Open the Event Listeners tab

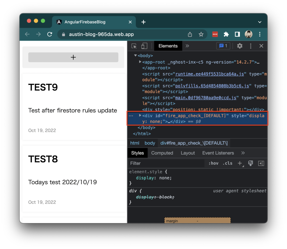point(218,153)
